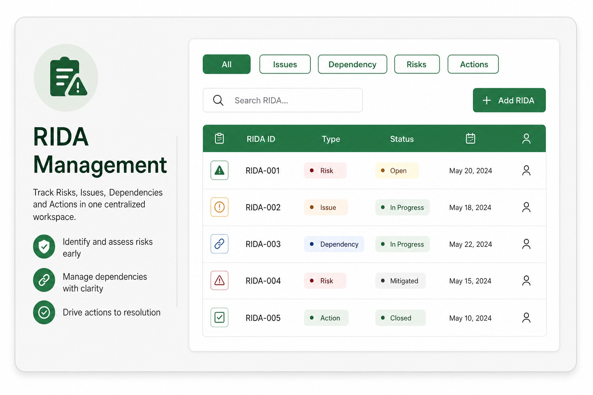Open assignee icon for RIDA-005

coord(526,317)
